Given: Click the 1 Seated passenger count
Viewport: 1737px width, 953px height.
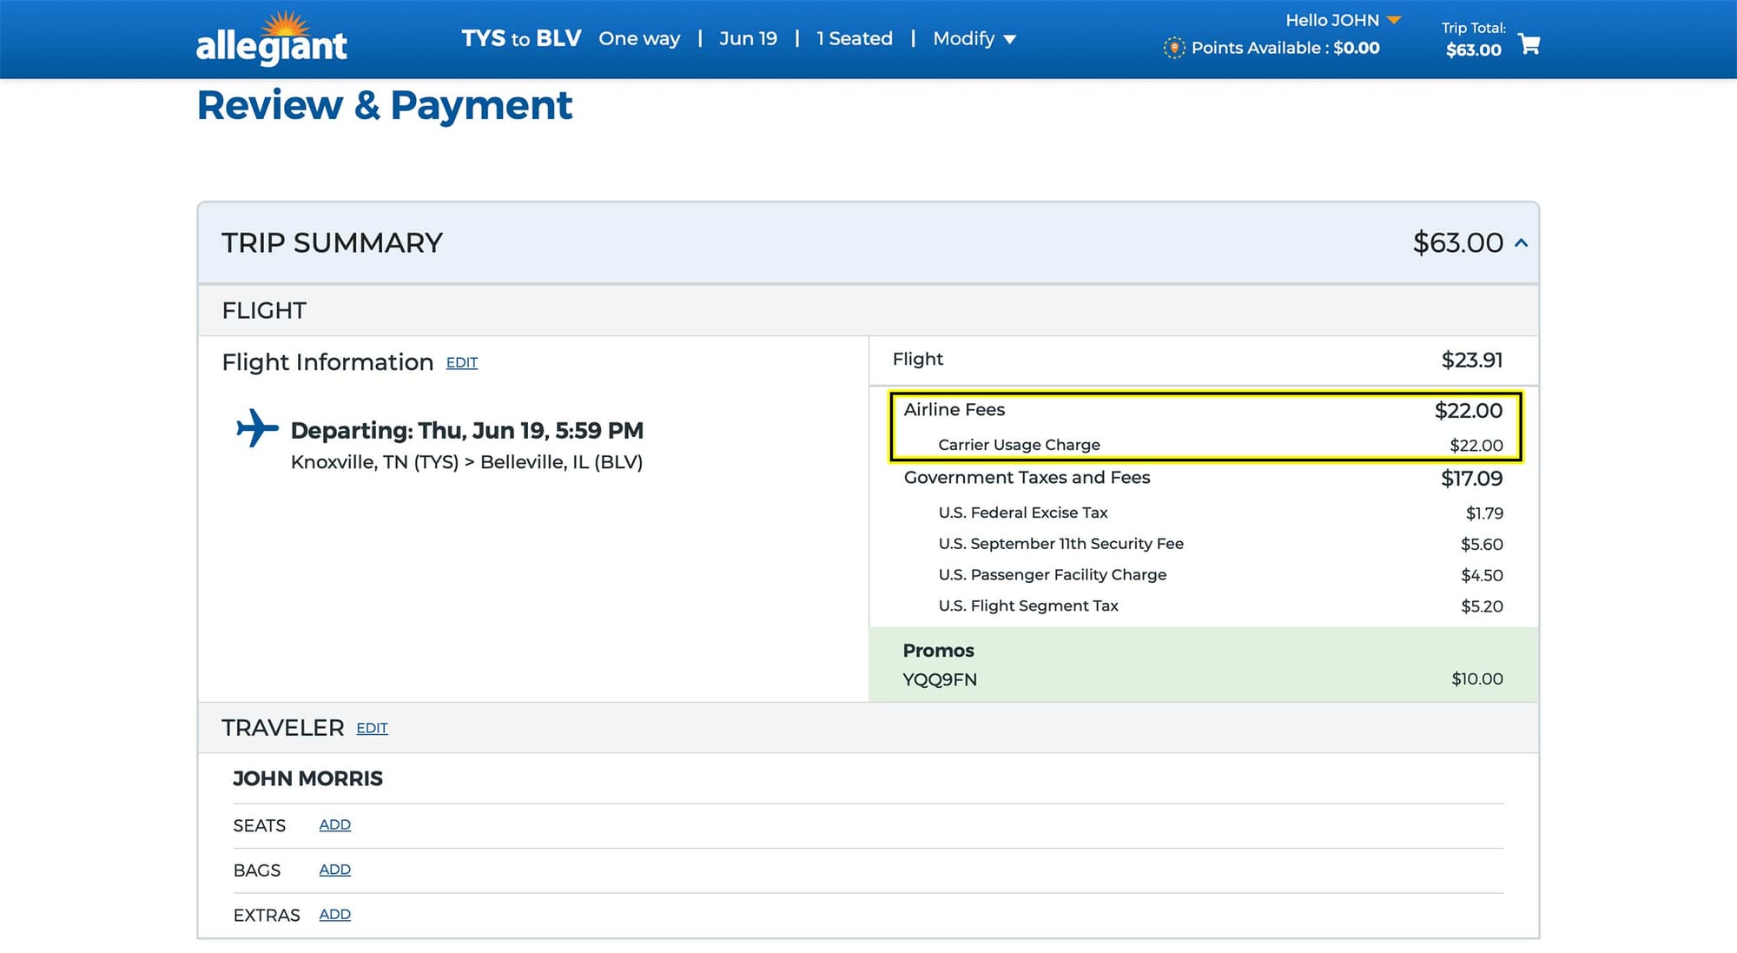Looking at the screenshot, I should 855,38.
